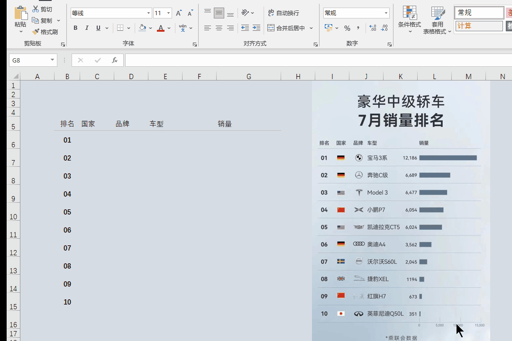The width and height of the screenshot is (512, 341).
Task: Click the Select All corner triangle
Action: click(15, 76)
